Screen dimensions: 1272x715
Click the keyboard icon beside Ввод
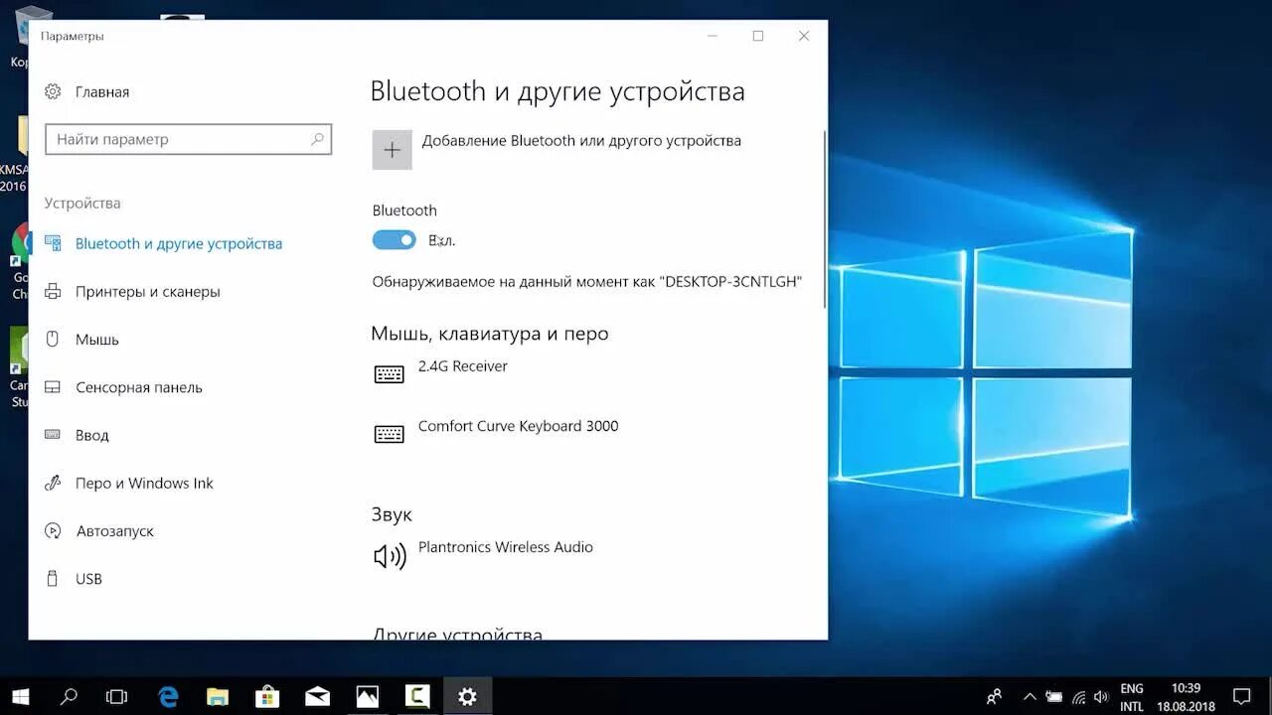tap(54, 435)
